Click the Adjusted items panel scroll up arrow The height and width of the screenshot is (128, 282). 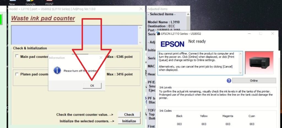pyautogui.click(x=188, y=14)
